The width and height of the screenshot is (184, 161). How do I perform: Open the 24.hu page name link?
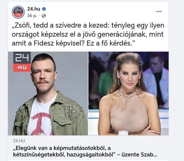click(34, 9)
